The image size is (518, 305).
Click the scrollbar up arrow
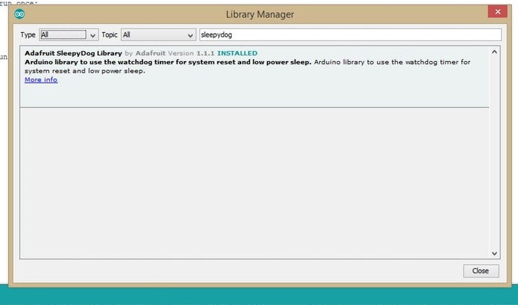pos(494,52)
